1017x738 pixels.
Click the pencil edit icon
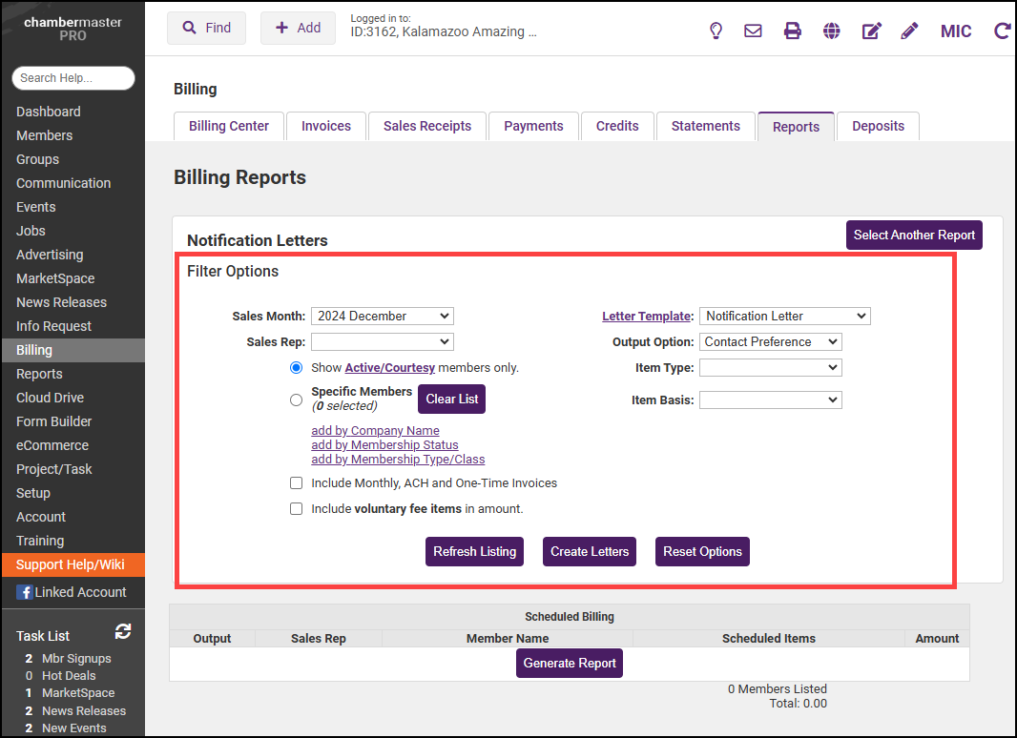click(x=909, y=31)
